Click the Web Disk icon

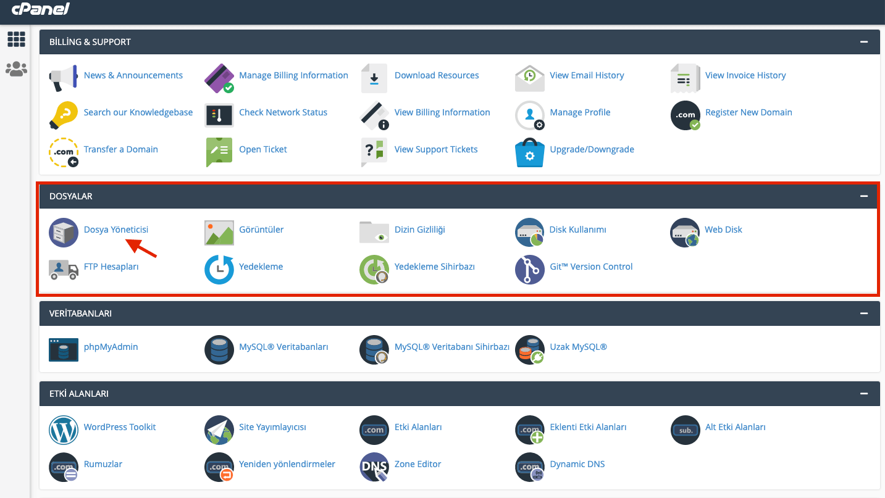pyautogui.click(x=686, y=233)
